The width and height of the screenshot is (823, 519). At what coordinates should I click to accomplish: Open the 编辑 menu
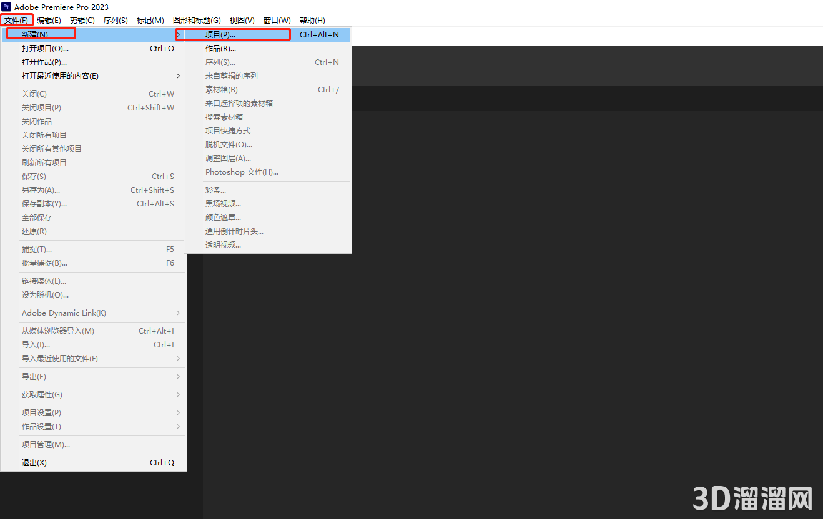pos(49,19)
